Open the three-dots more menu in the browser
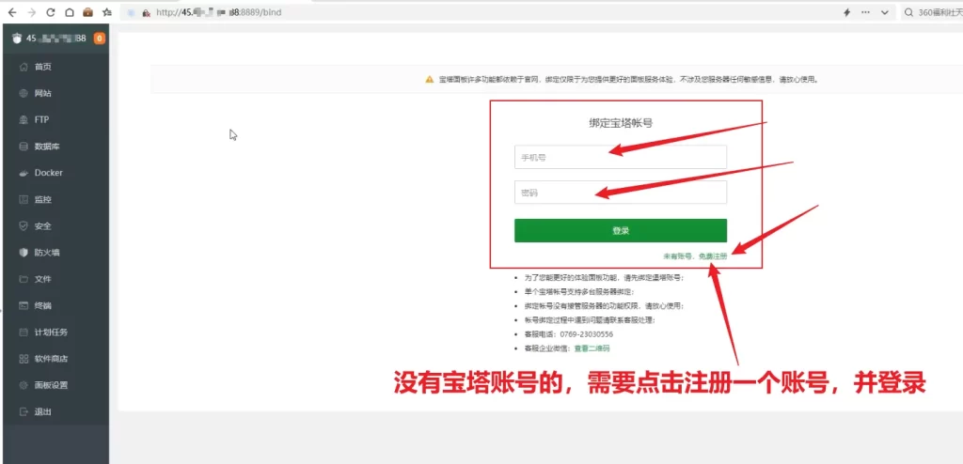 865,12
